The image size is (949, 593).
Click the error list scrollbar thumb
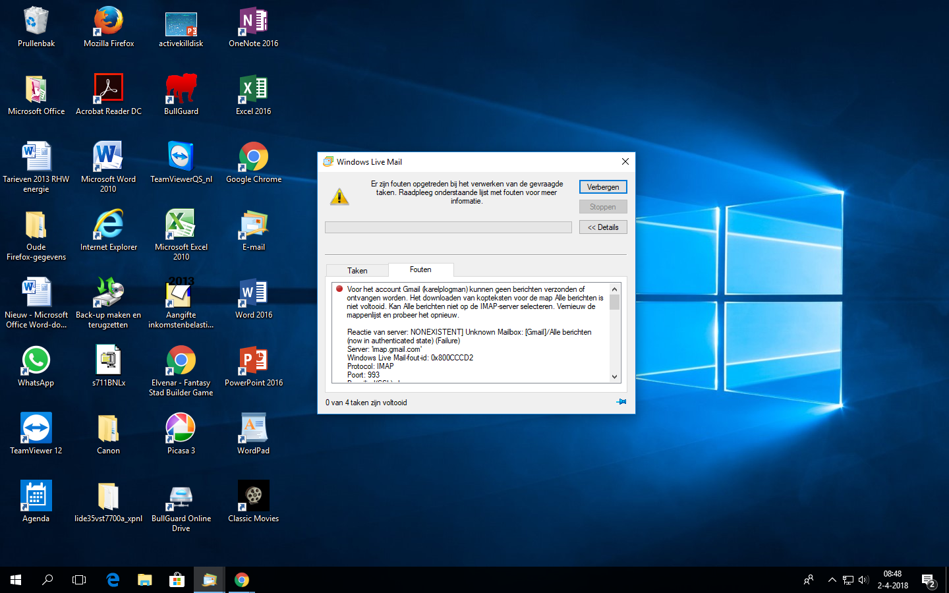tap(614, 302)
